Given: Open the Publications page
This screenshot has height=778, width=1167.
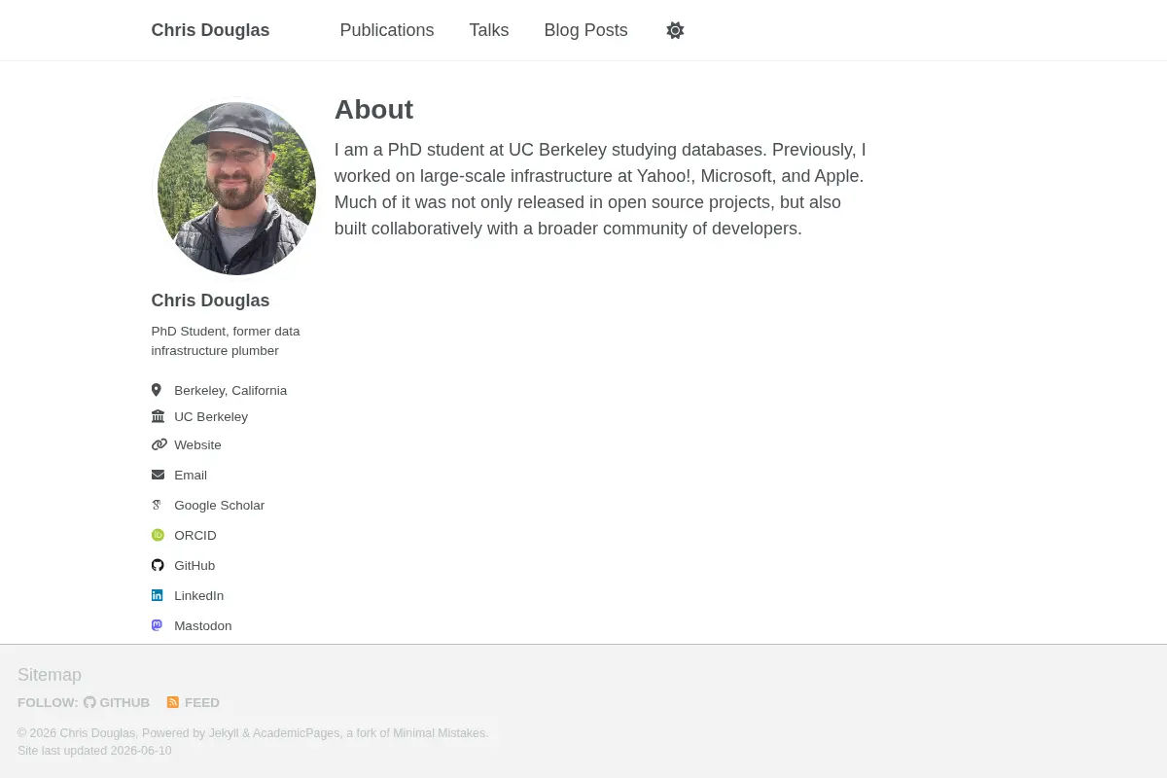Looking at the screenshot, I should tap(387, 30).
